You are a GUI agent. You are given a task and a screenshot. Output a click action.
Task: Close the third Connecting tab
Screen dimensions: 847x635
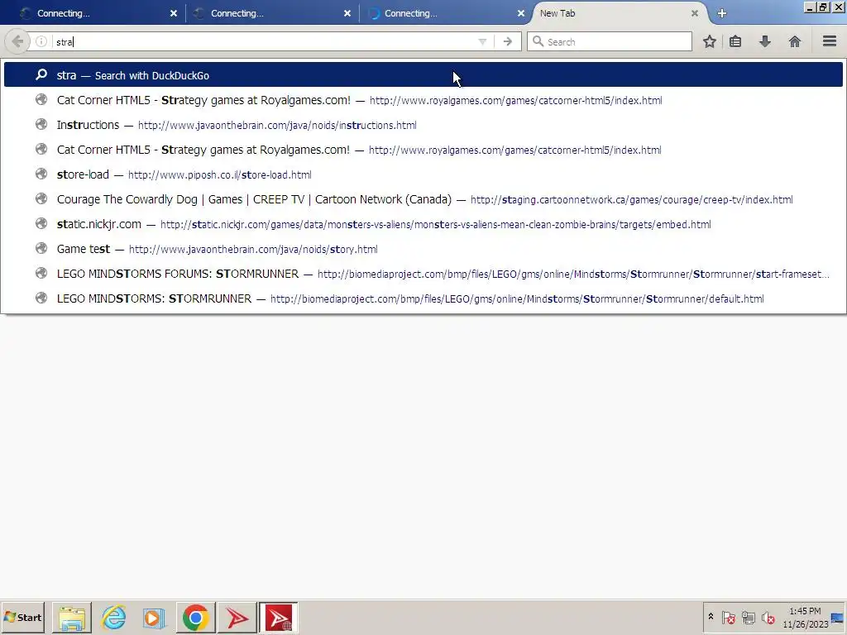tap(521, 13)
